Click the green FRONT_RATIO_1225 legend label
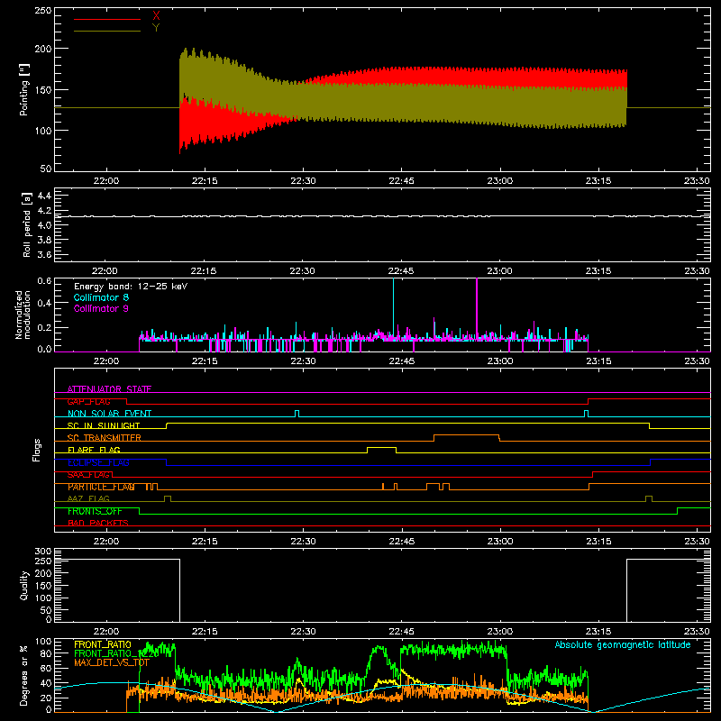The width and height of the screenshot is (721, 721). pos(116,653)
